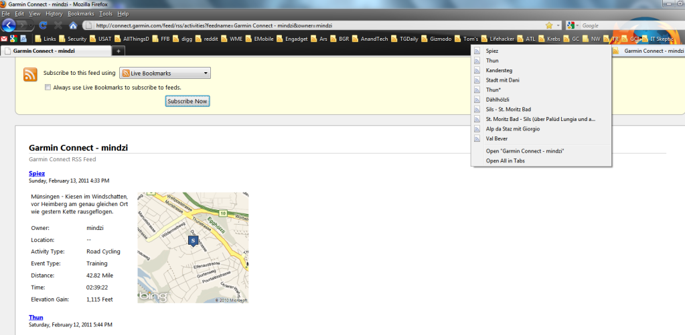
Task: Reload the page with the refresh icon
Action: click(x=44, y=25)
